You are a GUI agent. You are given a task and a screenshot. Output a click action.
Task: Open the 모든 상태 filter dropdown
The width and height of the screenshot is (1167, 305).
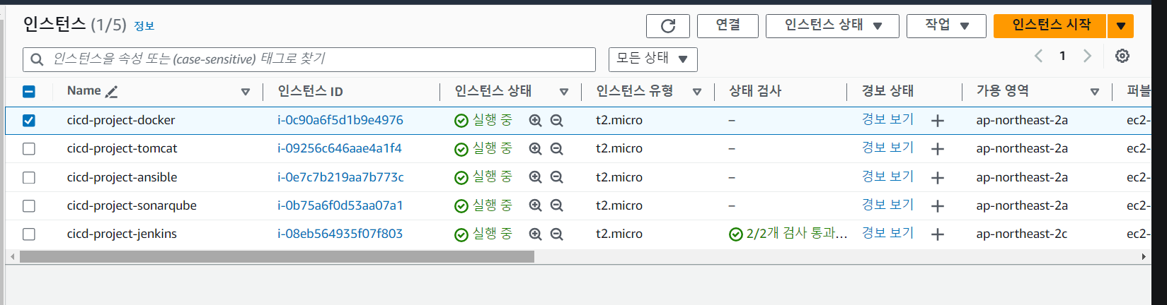tap(653, 59)
